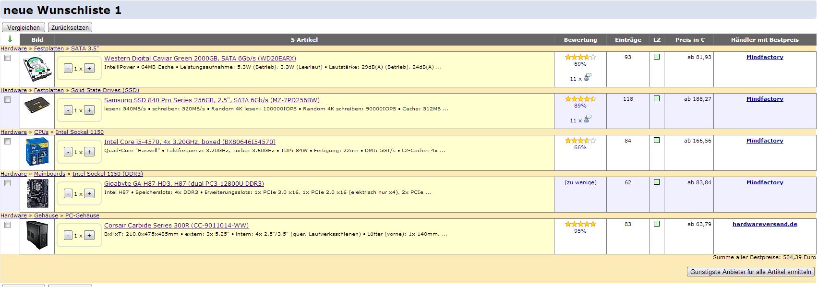Go to CPUs category breadcrumb
Image resolution: width=818 pixels, height=287 pixels.
tap(41, 132)
